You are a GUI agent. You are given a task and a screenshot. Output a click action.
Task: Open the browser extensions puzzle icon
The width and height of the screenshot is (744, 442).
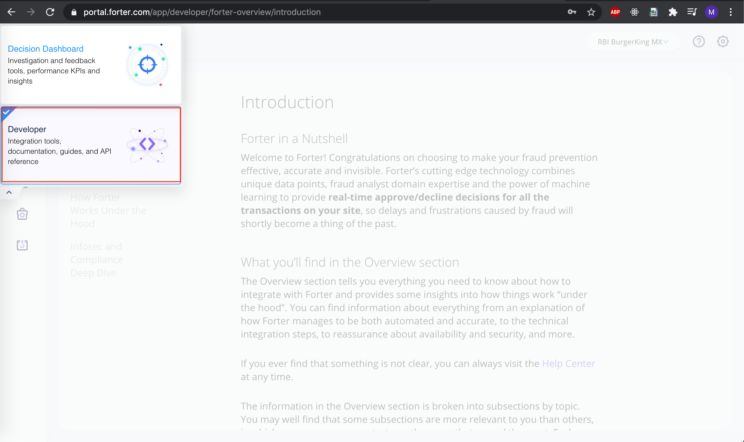click(673, 12)
